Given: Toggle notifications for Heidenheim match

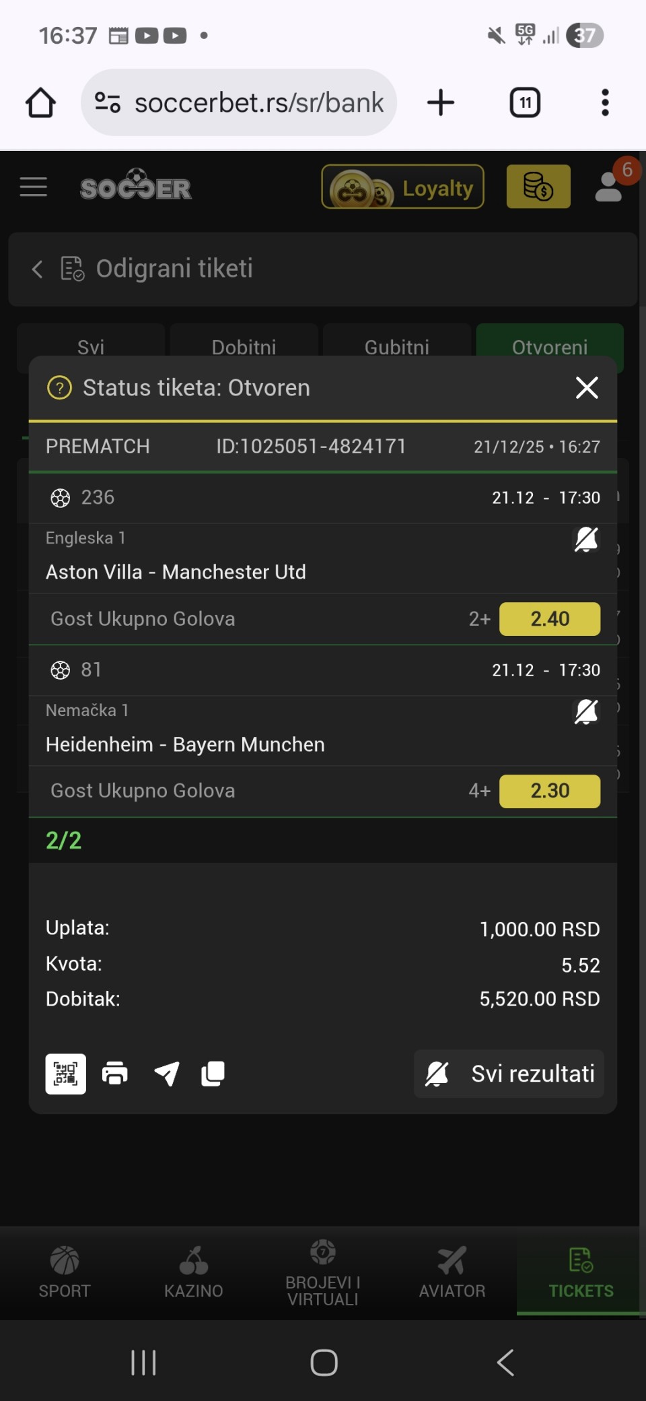Looking at the screenshot, I should [585, 712].
